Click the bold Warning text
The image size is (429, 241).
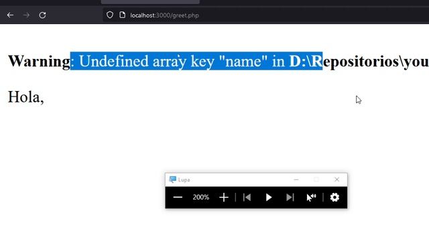click(39, 61)
